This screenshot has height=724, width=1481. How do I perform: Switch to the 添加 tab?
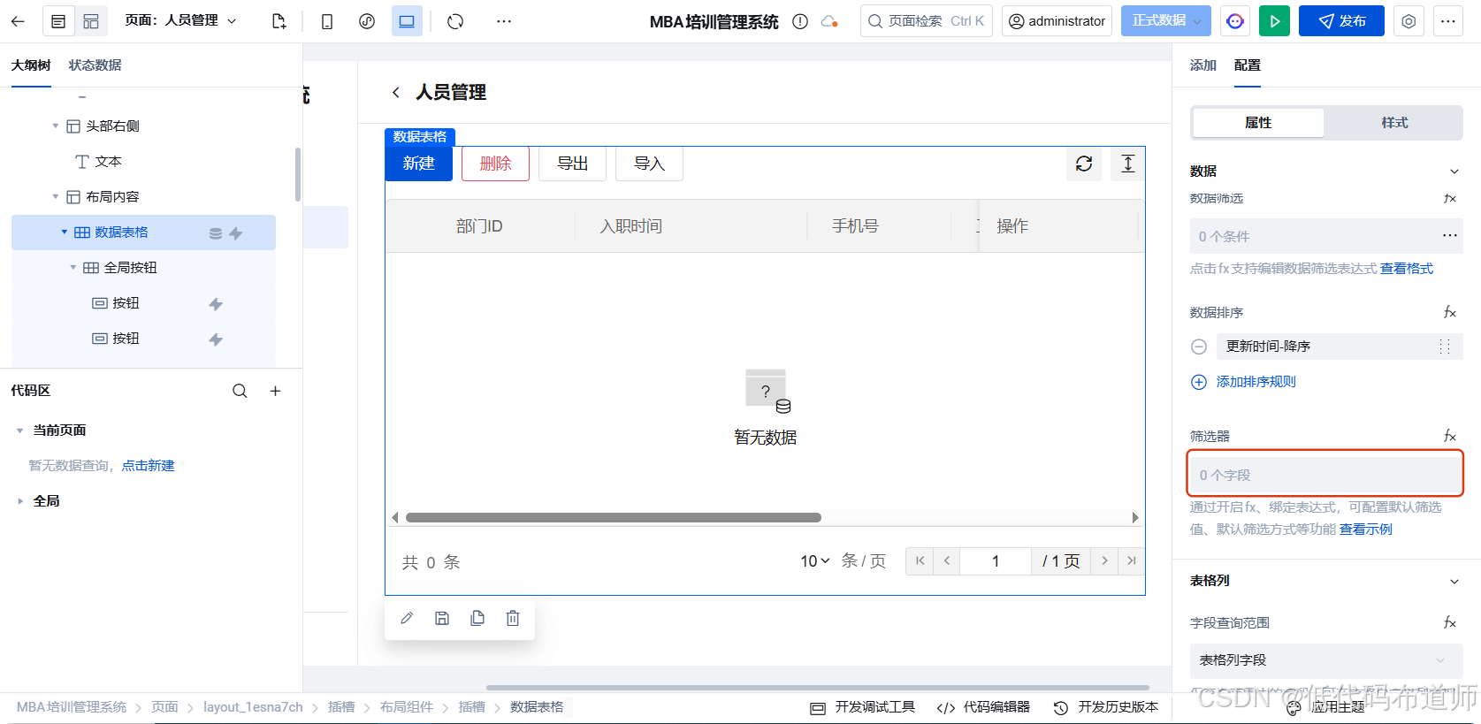coord(1202,65)
